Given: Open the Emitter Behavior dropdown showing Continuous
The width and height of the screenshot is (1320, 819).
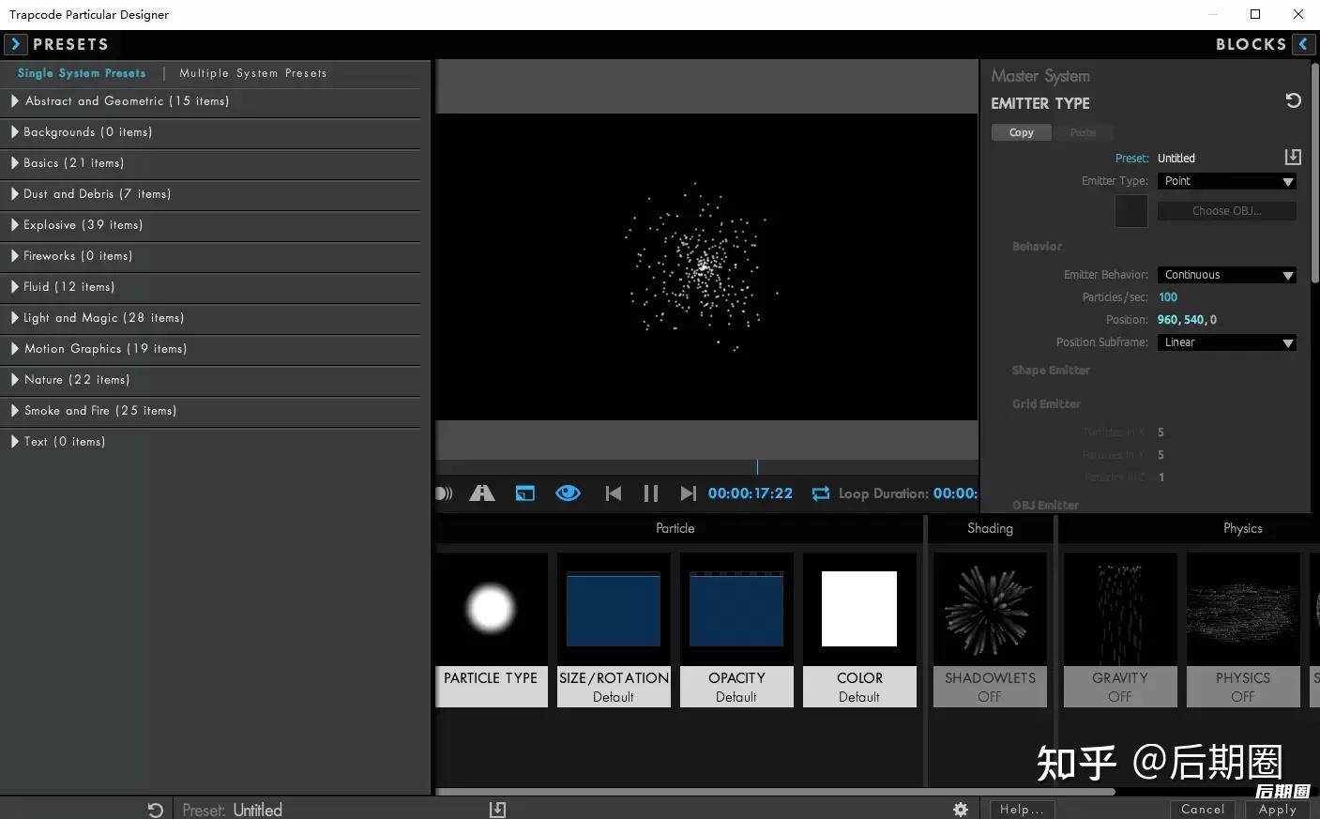Looking at the screenshot, I should [1226, 274].
